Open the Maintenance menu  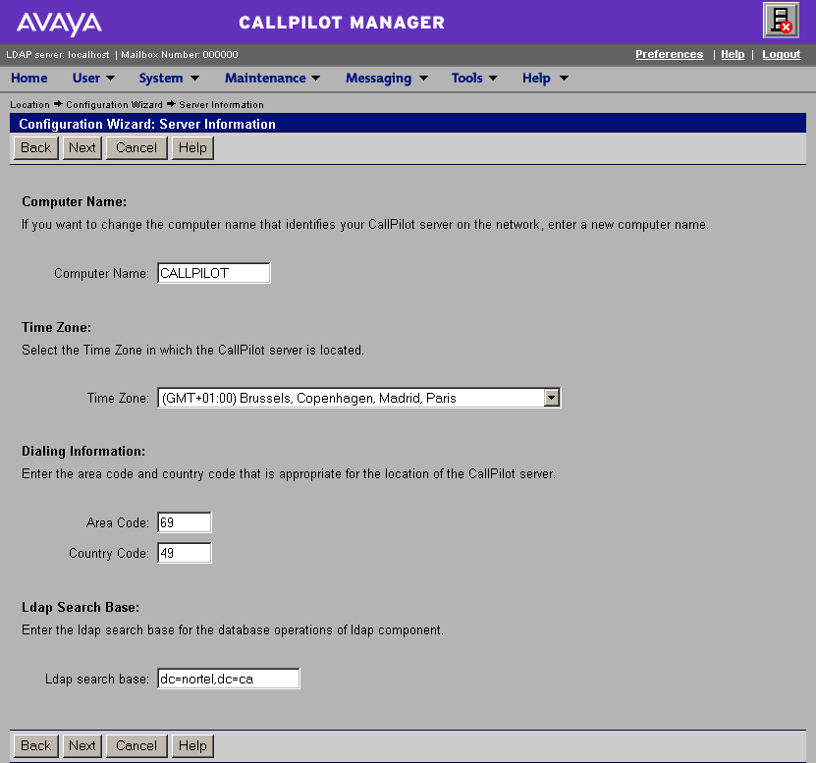pyautogui.click(x=265, y=79)
